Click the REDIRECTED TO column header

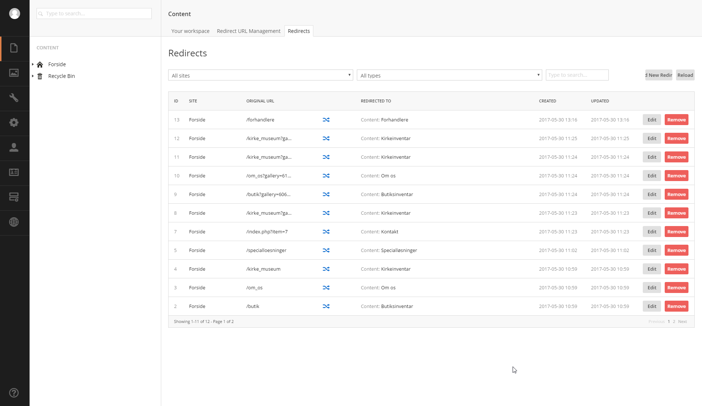pyautogui.click(x=375, y=101)
